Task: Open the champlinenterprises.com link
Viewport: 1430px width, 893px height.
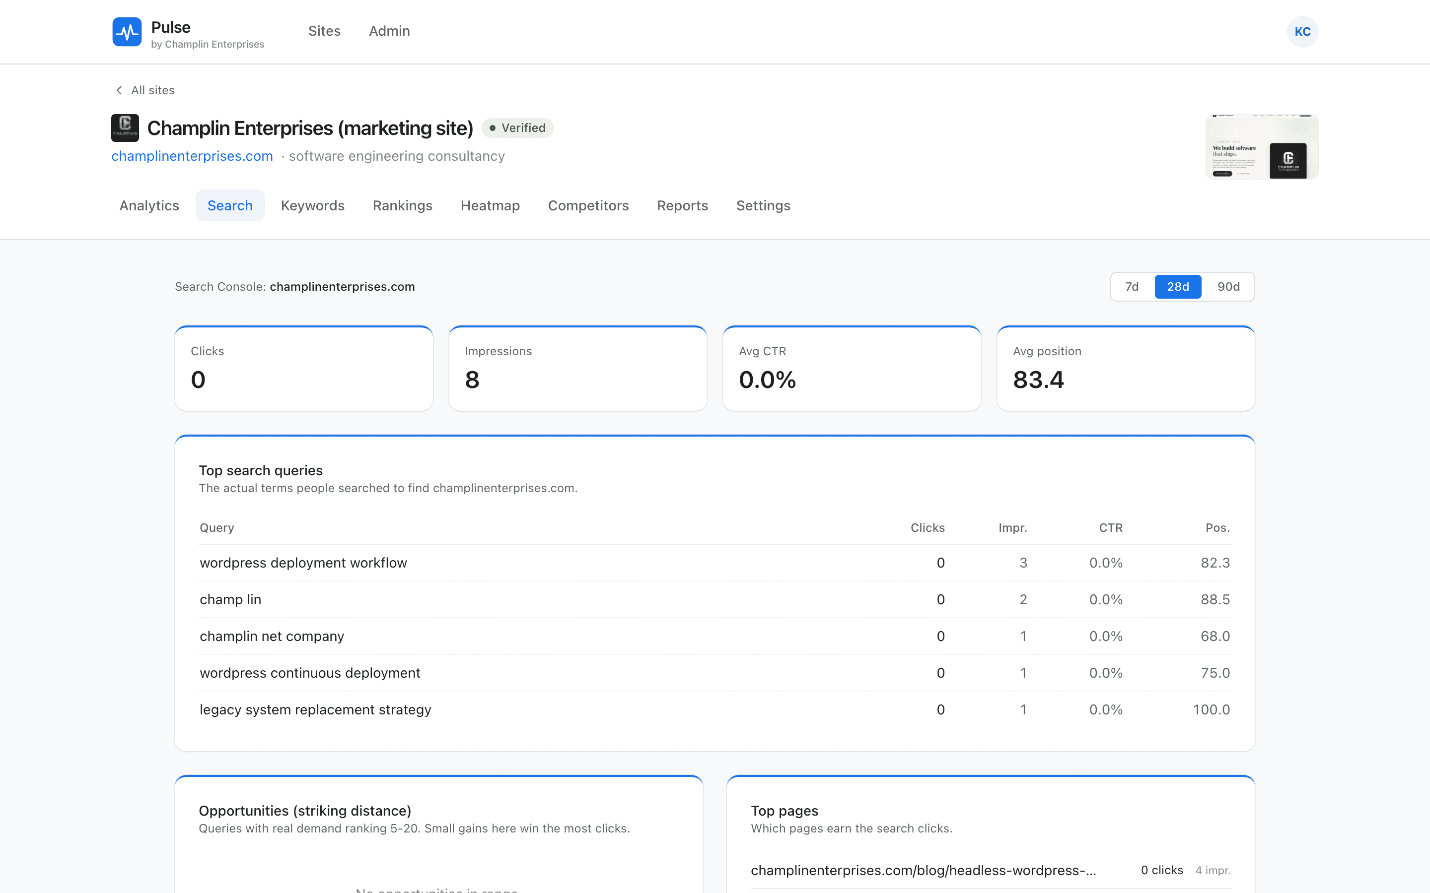Action: coord(192,156)
